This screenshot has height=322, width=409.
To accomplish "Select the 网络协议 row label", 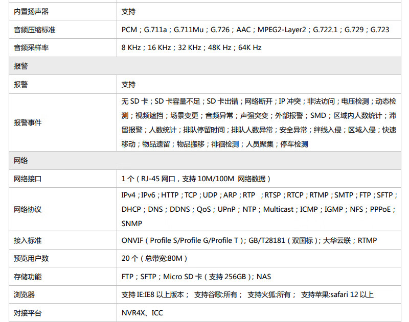I will pos(28,209).
